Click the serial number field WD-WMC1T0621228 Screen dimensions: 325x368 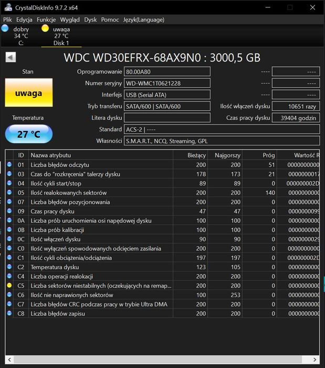click(167, 83)
